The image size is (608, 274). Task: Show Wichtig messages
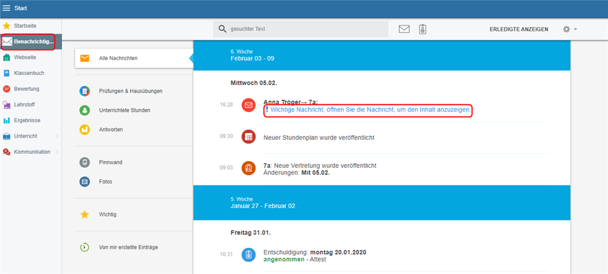pos(134,215)
